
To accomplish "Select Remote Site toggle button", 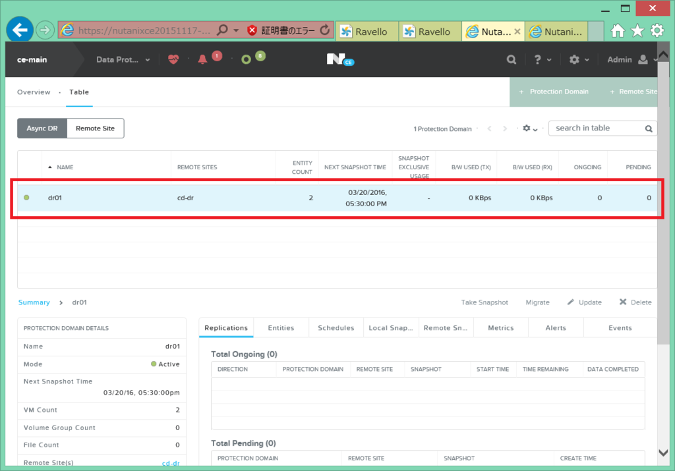I will (96, 128).
